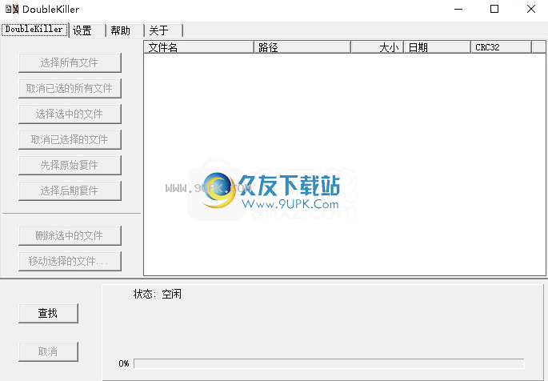This screenshot has height=381, width=548.
Task: Click the 移动选择的文件... button
Action: point(70,261)
